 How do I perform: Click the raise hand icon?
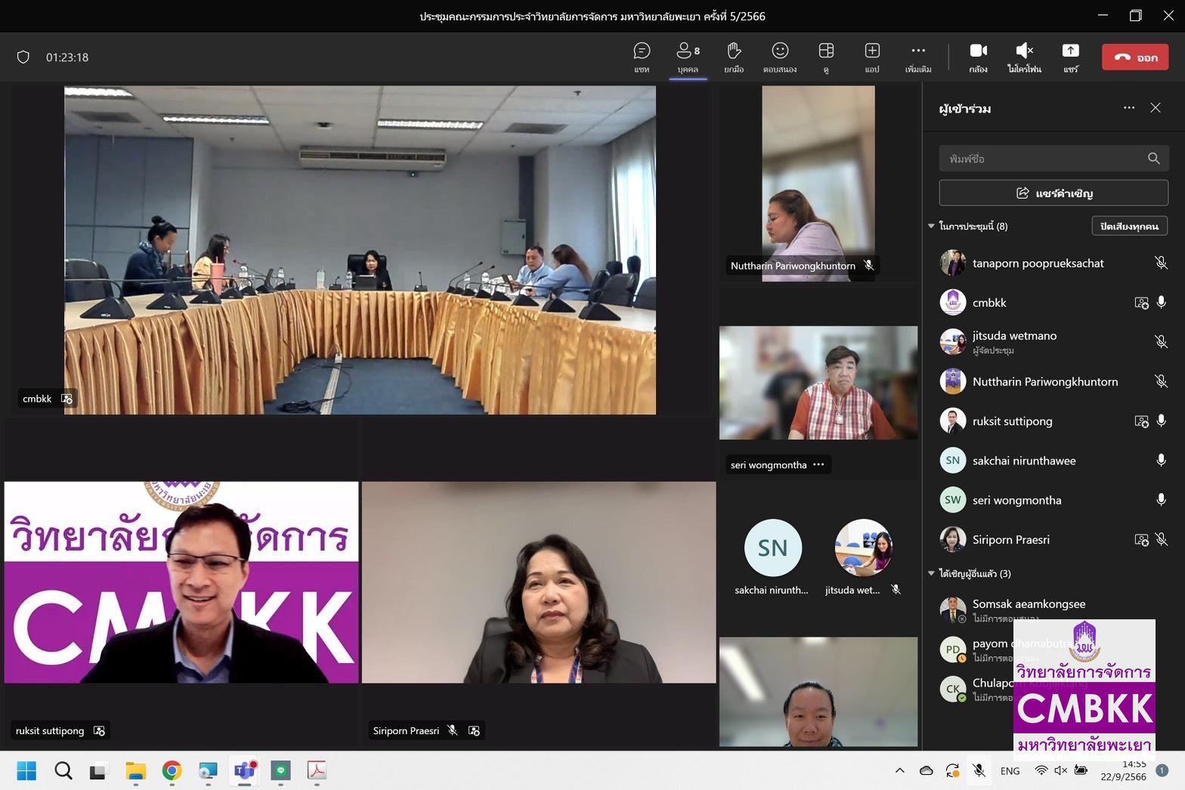click(x=733, y=57)
